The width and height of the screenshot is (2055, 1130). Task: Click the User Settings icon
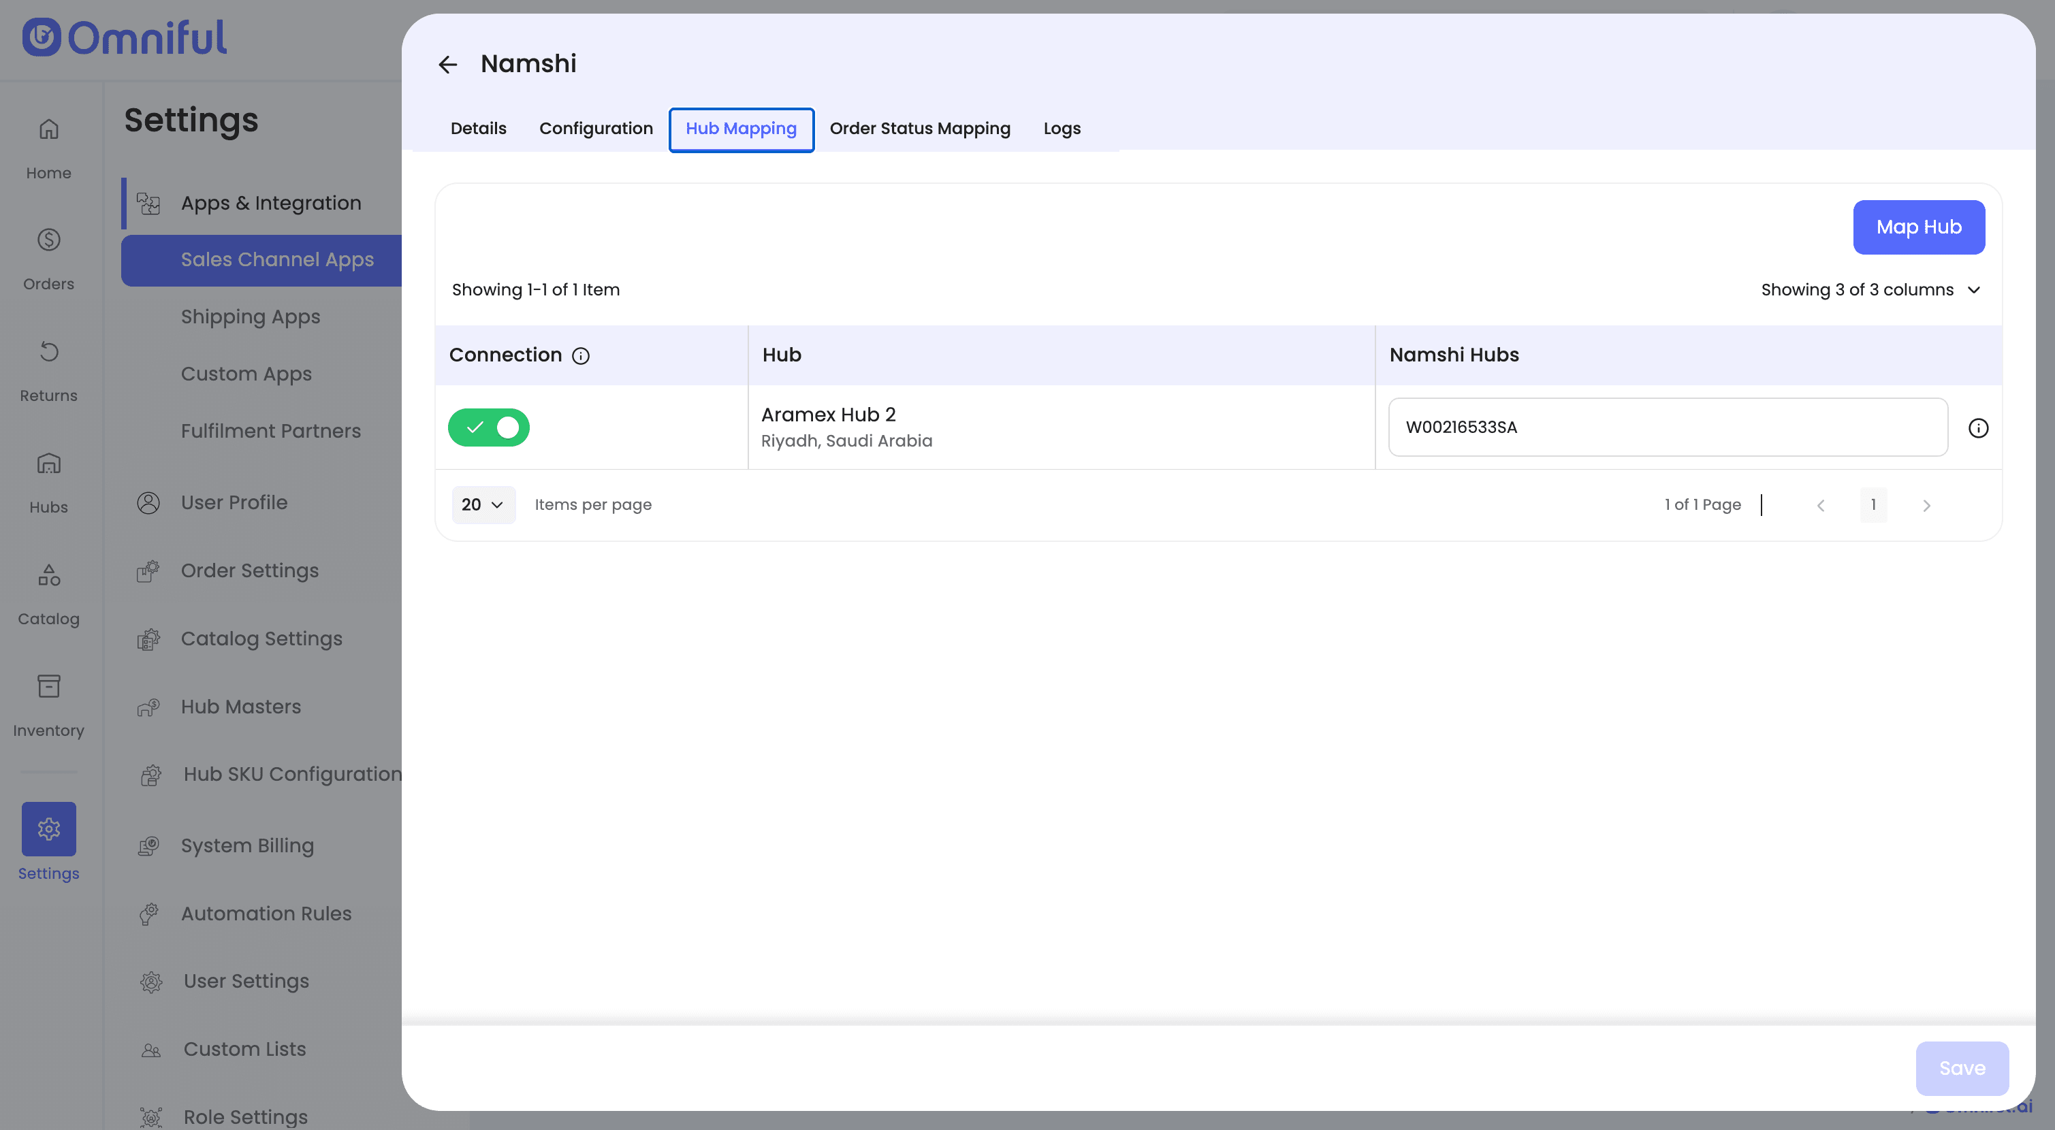click(150, 981)
